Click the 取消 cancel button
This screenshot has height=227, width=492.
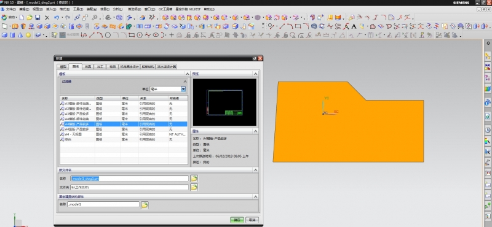click(252, 220)
